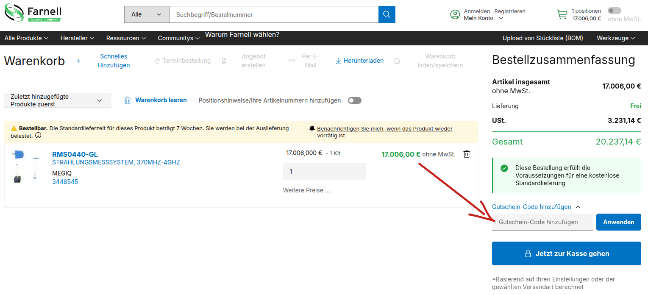Click the STRAHLUNGSMESSSYSTEM, 370MHZ-4GHZ description link

click(x=116, y=162)
